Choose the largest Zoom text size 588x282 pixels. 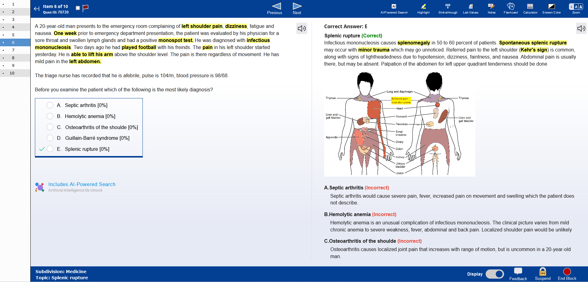click(581, 7)
